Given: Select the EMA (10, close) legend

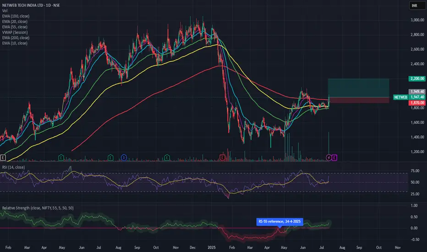Looking at the screenshot, I should coord(15,44).
